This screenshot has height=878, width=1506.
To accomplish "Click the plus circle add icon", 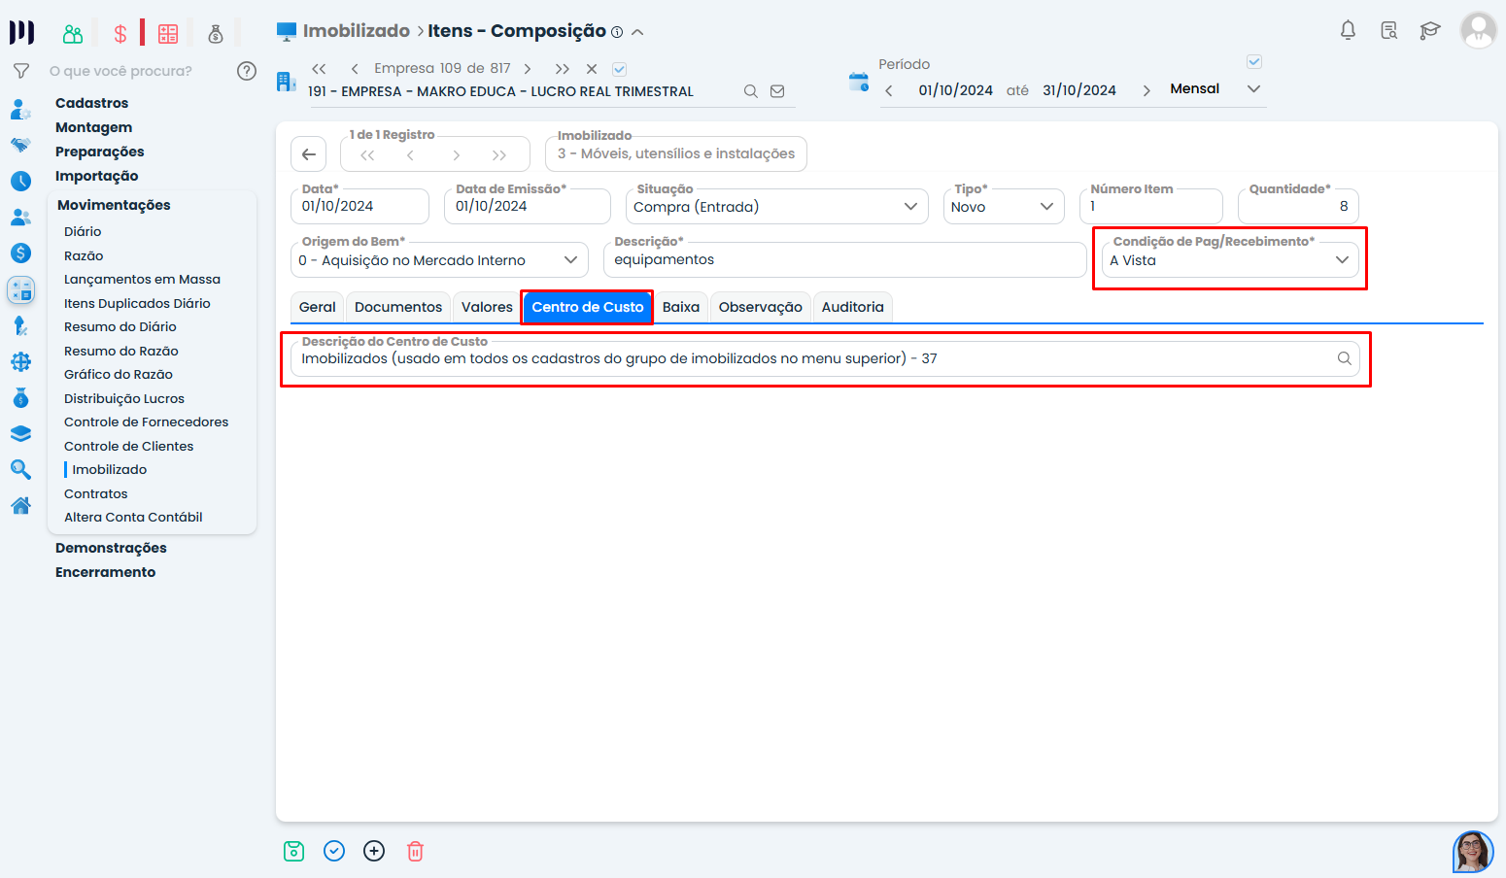I will [x=374, y=852].
